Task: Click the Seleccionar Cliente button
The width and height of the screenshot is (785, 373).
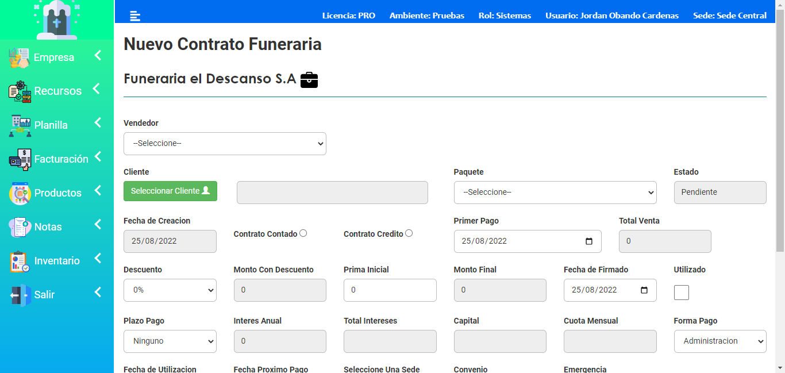Action: point(170,191)
